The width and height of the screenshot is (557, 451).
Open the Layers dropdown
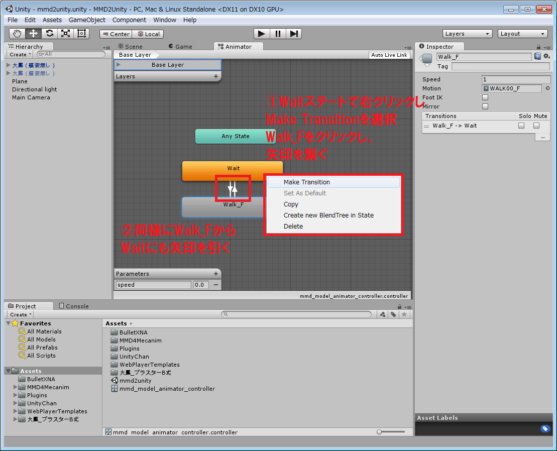[x=467, y=34]
